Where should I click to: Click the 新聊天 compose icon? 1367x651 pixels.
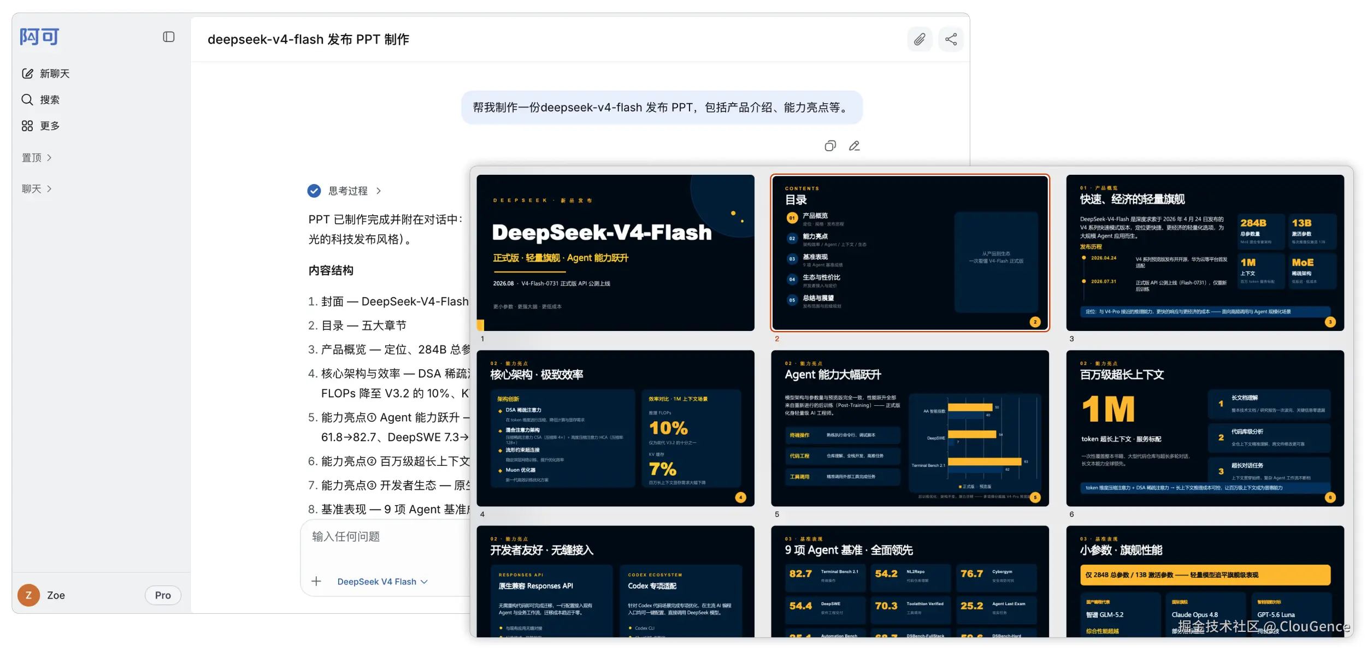click(27, 74)
